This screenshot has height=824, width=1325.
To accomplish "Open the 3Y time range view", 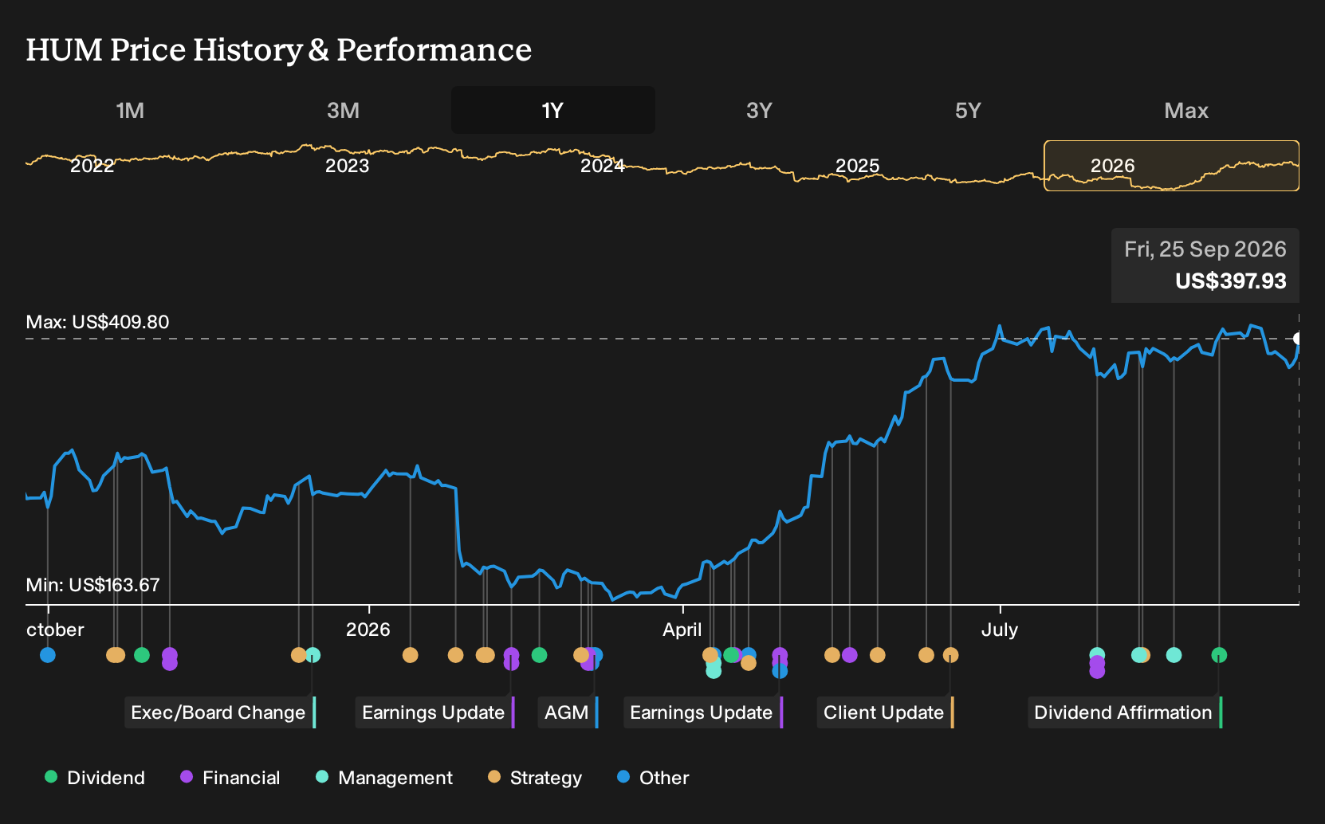I will coord(759,110).
